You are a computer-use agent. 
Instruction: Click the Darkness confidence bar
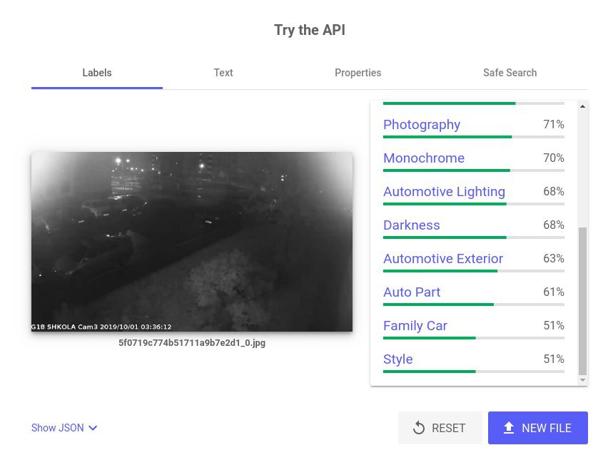pos(474,237)
